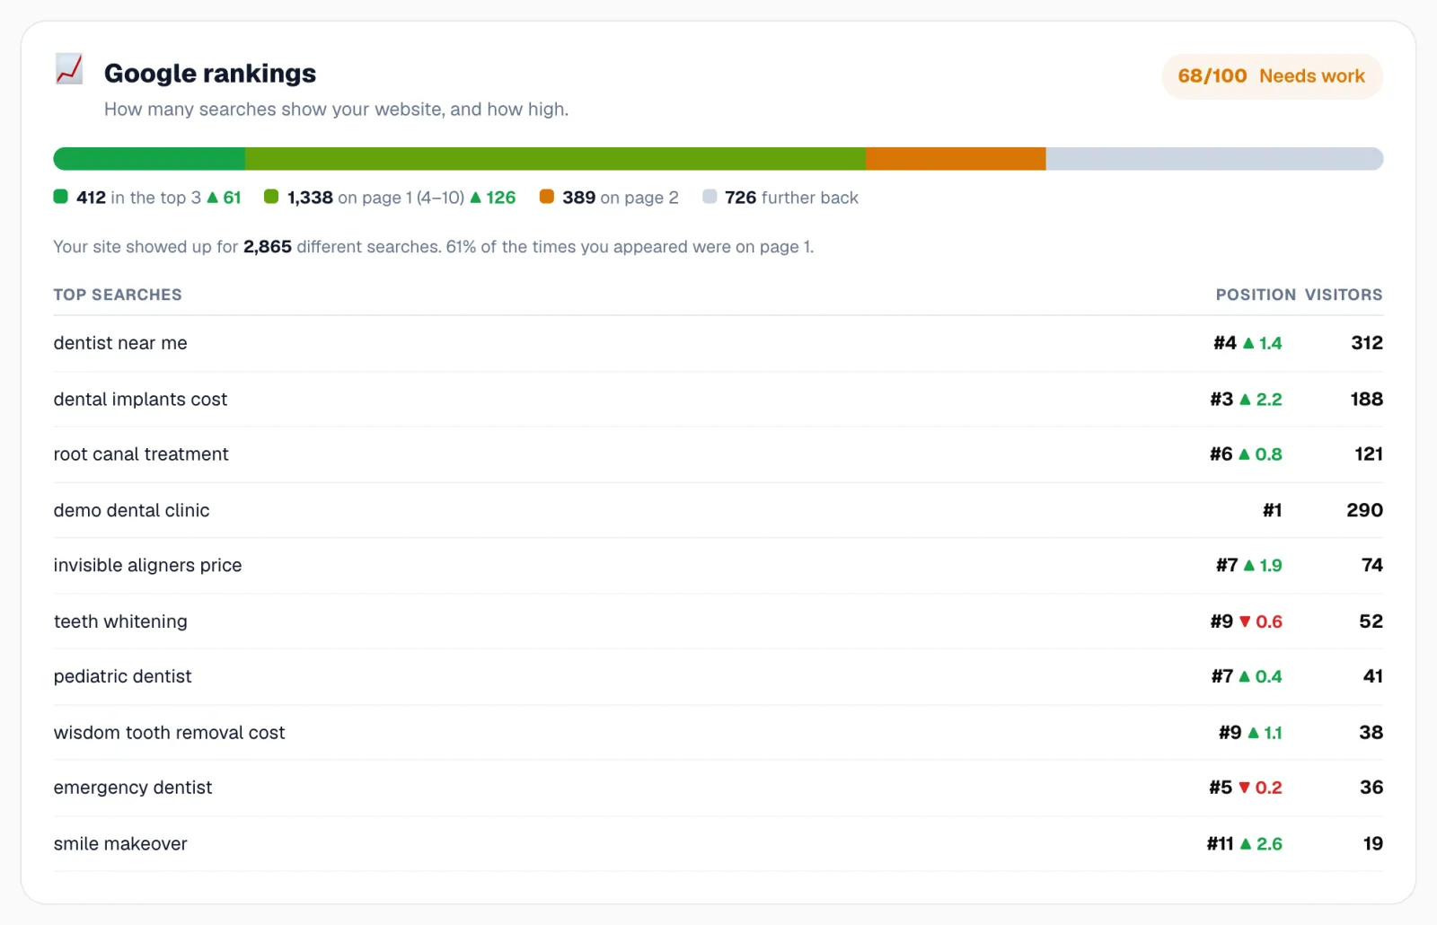Viewport: 1437px width, 925px height.
Task: Click the visitors value '188'
Action: pos(1367,400)
